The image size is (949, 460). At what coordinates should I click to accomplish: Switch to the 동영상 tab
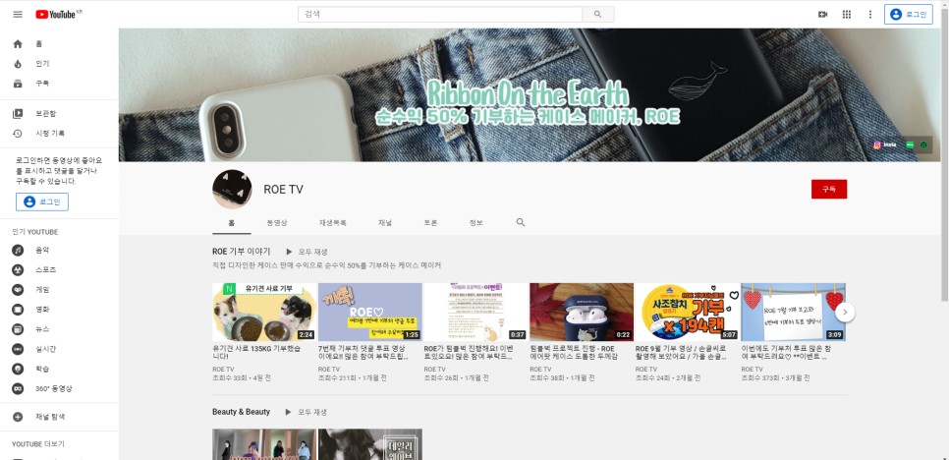point(277,223)
